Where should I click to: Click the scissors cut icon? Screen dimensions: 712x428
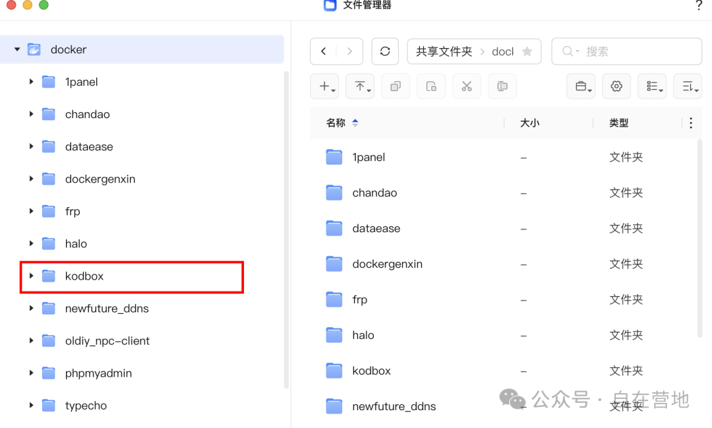coord(467,86)
